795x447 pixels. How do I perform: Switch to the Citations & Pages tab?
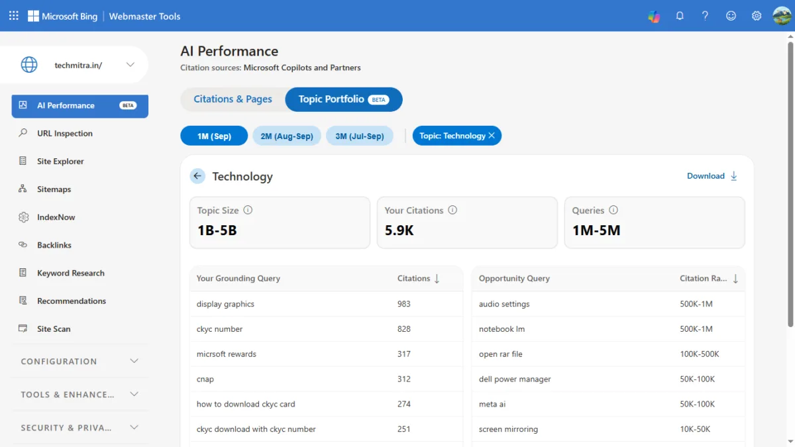coord(233,99)
